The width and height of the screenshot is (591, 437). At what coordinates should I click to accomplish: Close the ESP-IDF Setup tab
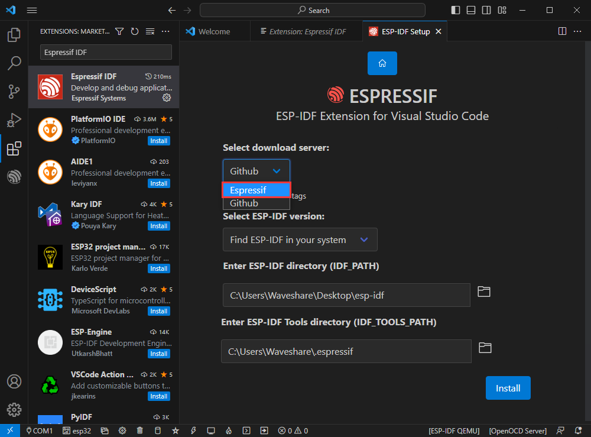click(x=439, y=32)
